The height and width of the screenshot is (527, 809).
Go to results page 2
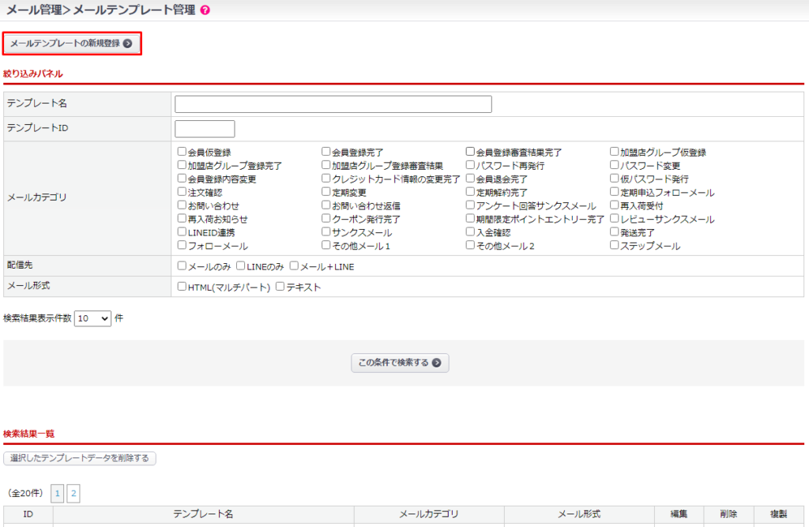pos(73,494)
